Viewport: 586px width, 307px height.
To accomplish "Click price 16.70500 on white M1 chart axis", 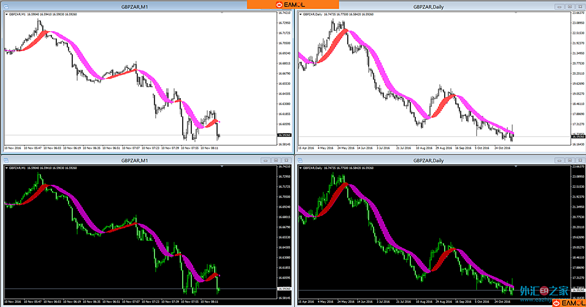I will point(284,43).
